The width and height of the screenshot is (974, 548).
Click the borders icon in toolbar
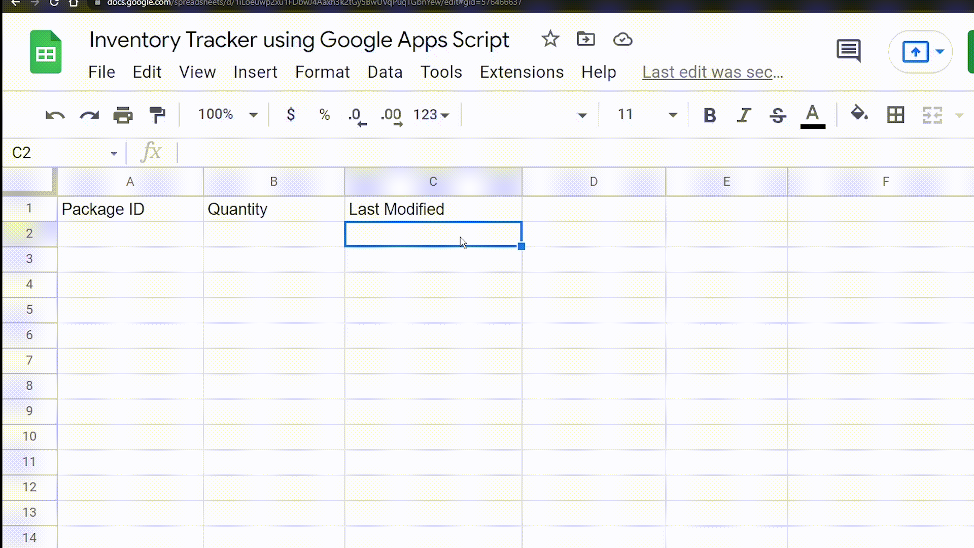(896, 114)
